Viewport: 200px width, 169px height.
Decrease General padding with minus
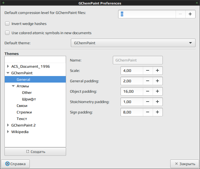(148, 81)
